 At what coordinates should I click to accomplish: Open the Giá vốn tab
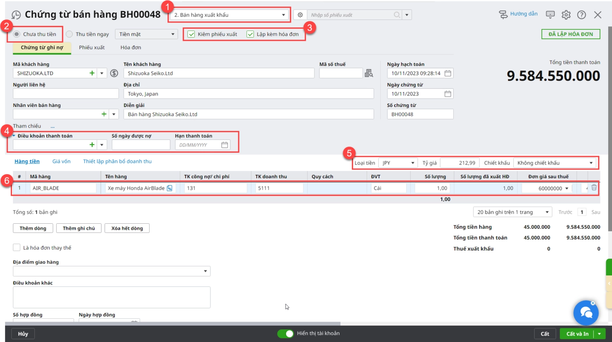coord(61,161)
